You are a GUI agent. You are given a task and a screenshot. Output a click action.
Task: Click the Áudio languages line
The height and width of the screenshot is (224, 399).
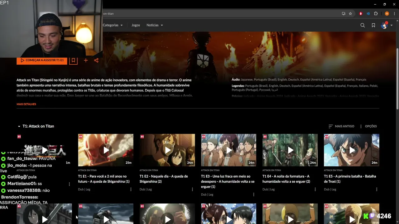point(299,80)
